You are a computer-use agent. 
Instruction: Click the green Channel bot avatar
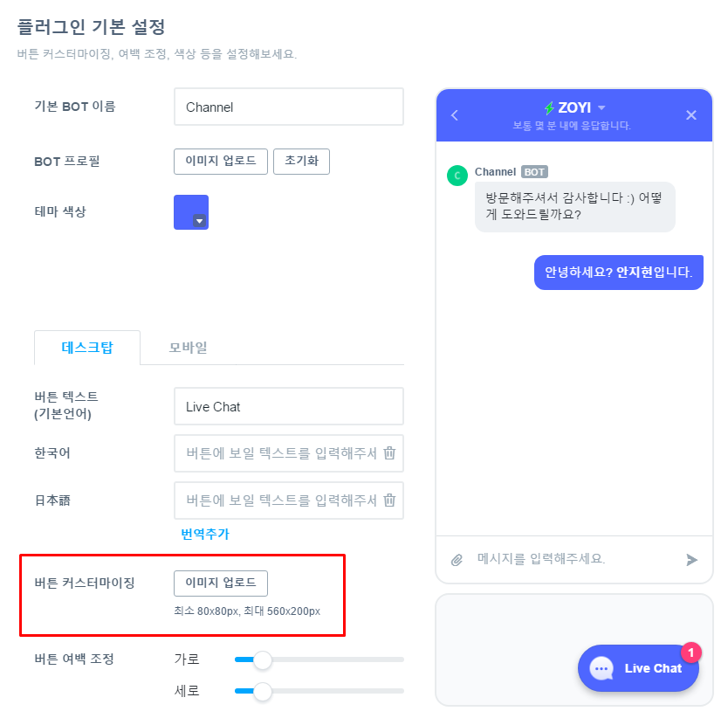pos(457,176)
